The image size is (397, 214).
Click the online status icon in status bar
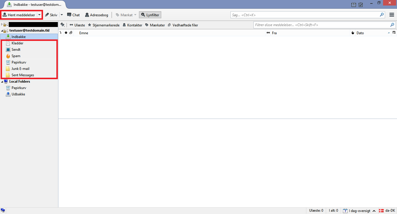click(x=3, y=211)
